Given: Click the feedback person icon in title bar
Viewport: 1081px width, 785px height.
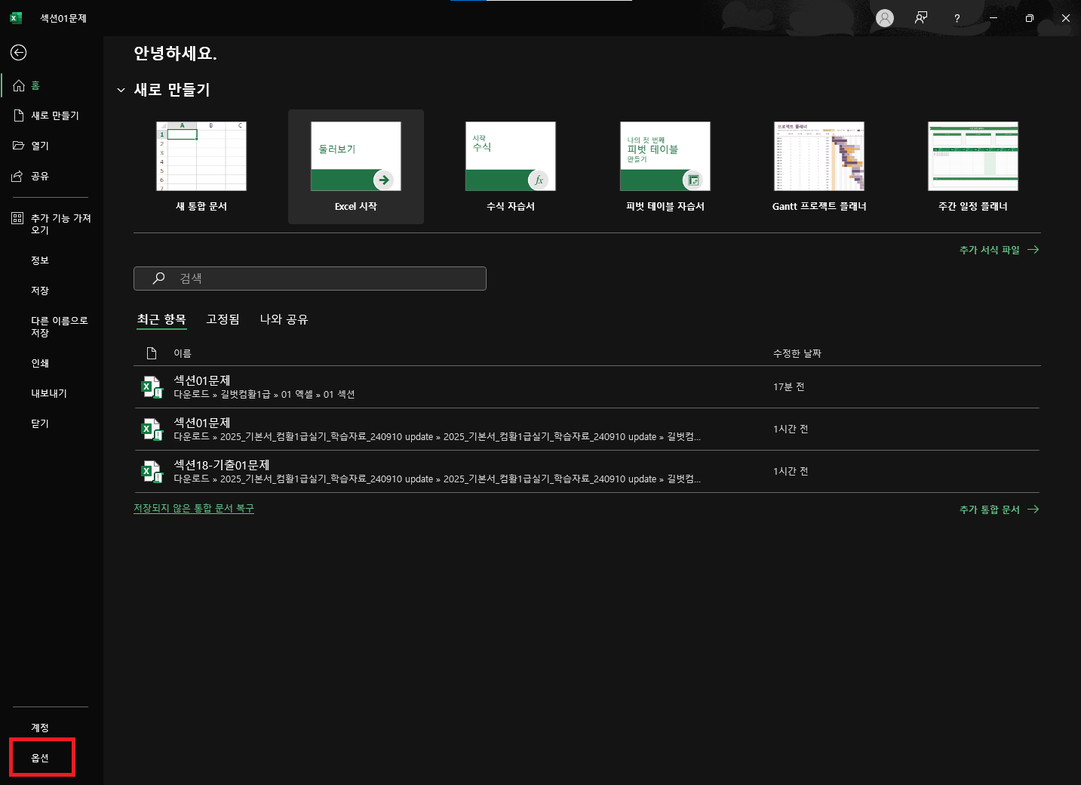Looking at the screenshot, I should coord(921,18).
